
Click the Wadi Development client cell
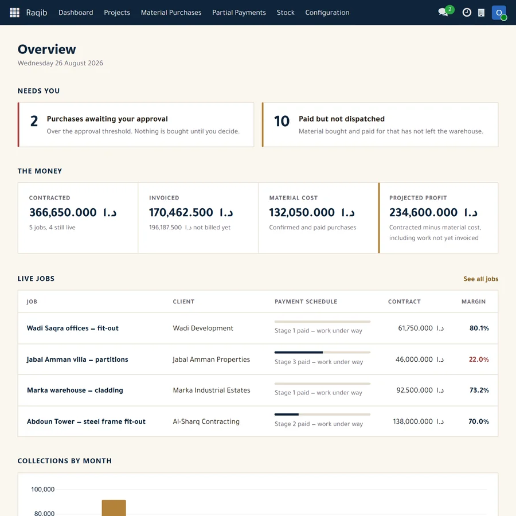point(203,328)
